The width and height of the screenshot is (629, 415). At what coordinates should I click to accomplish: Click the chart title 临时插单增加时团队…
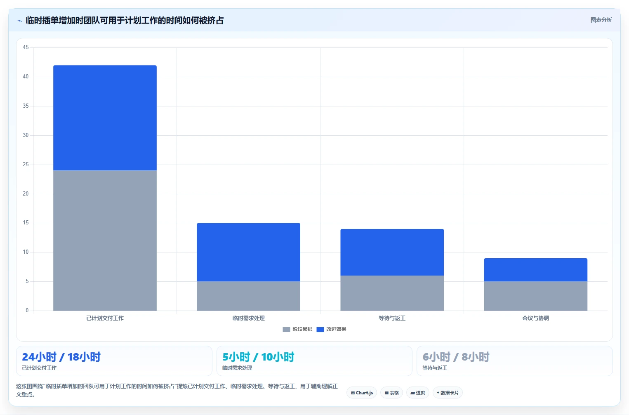[x=125, y=20]
